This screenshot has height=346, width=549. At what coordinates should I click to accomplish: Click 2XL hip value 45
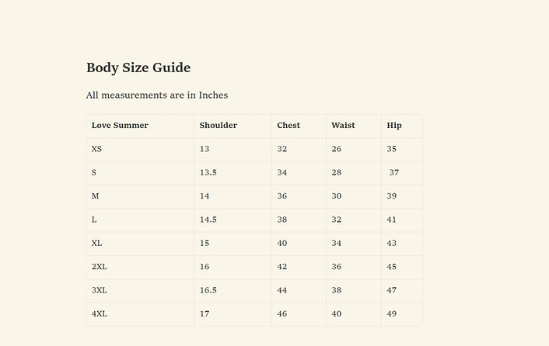point(392,267)
